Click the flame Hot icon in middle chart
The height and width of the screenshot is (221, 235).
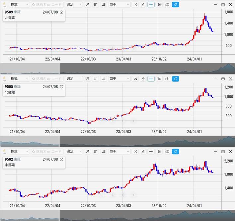4,78
